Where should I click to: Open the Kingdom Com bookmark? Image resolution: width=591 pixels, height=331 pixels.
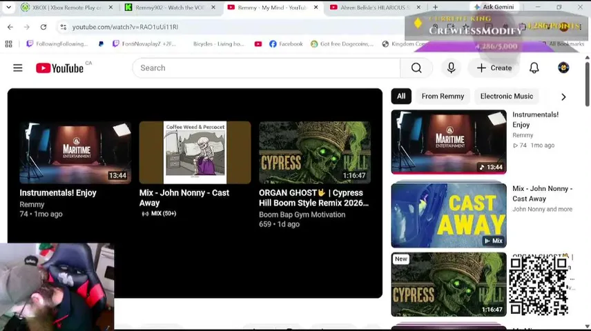(x=403, y=44)
